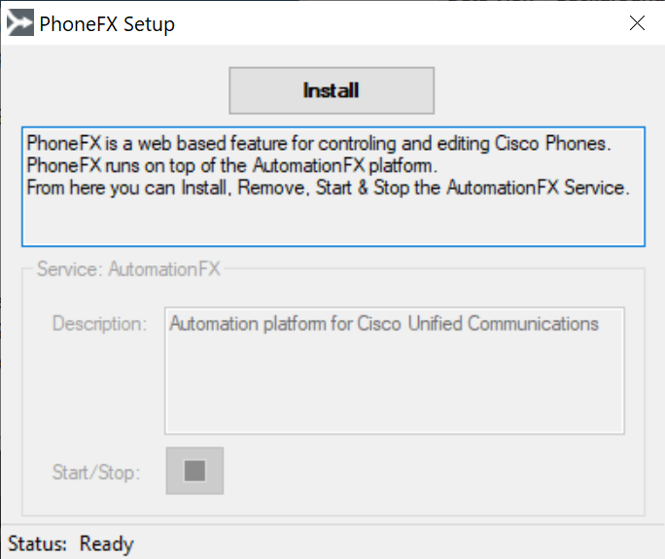Stop the AutomationFX service with square icon
This screenshot has height=559, width=665.
[194, 471]
